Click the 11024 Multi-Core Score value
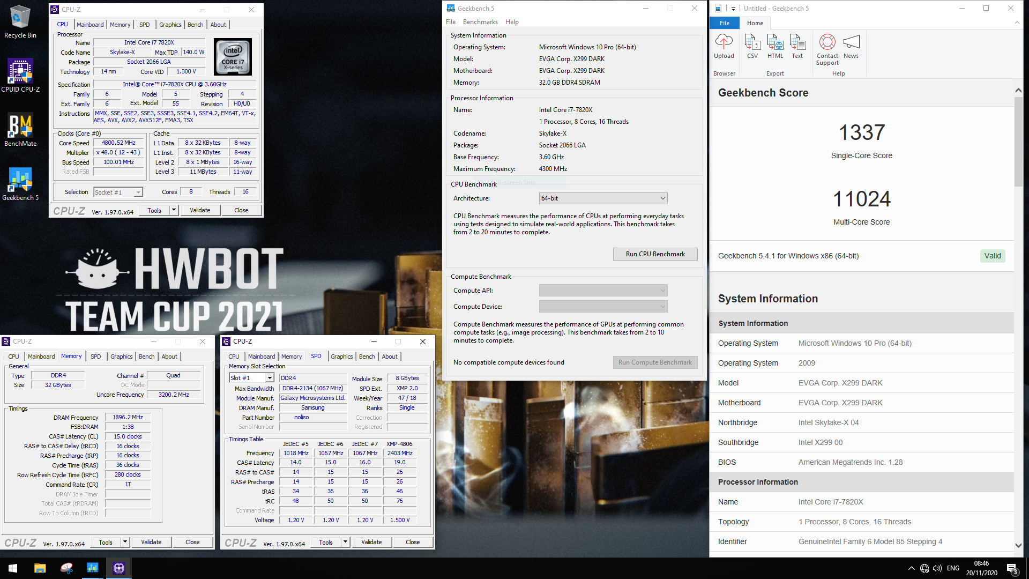The image size is (1029, 579). [x=861, y=199]
